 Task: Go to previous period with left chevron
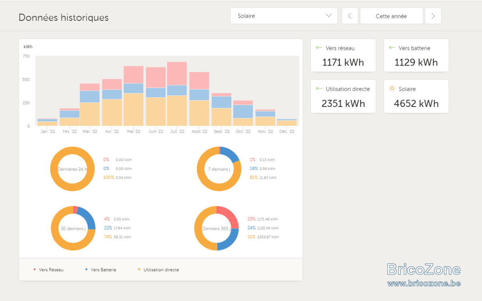point(350,16)
